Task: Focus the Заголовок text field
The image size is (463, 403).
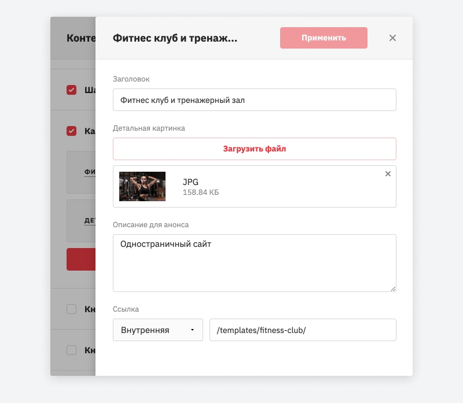Action: tap(255, 99)
